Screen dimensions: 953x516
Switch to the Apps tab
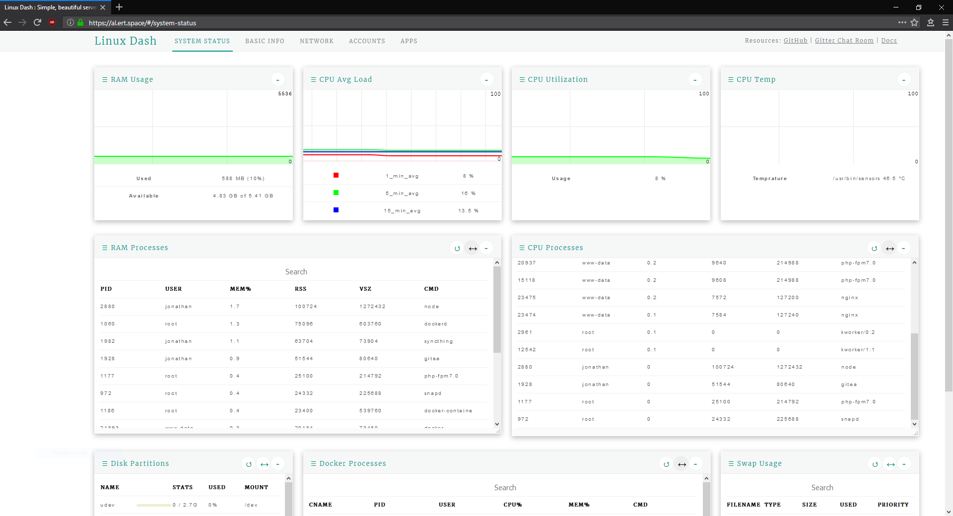[409, 41]
